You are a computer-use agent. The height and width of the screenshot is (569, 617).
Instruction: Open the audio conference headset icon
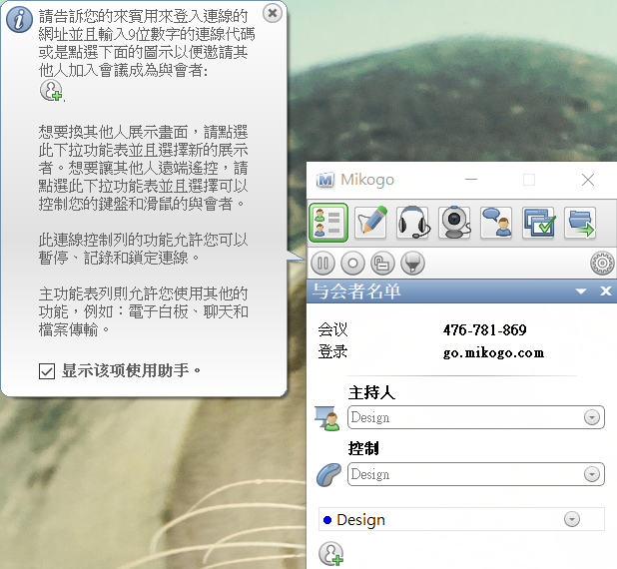point(412,223)
